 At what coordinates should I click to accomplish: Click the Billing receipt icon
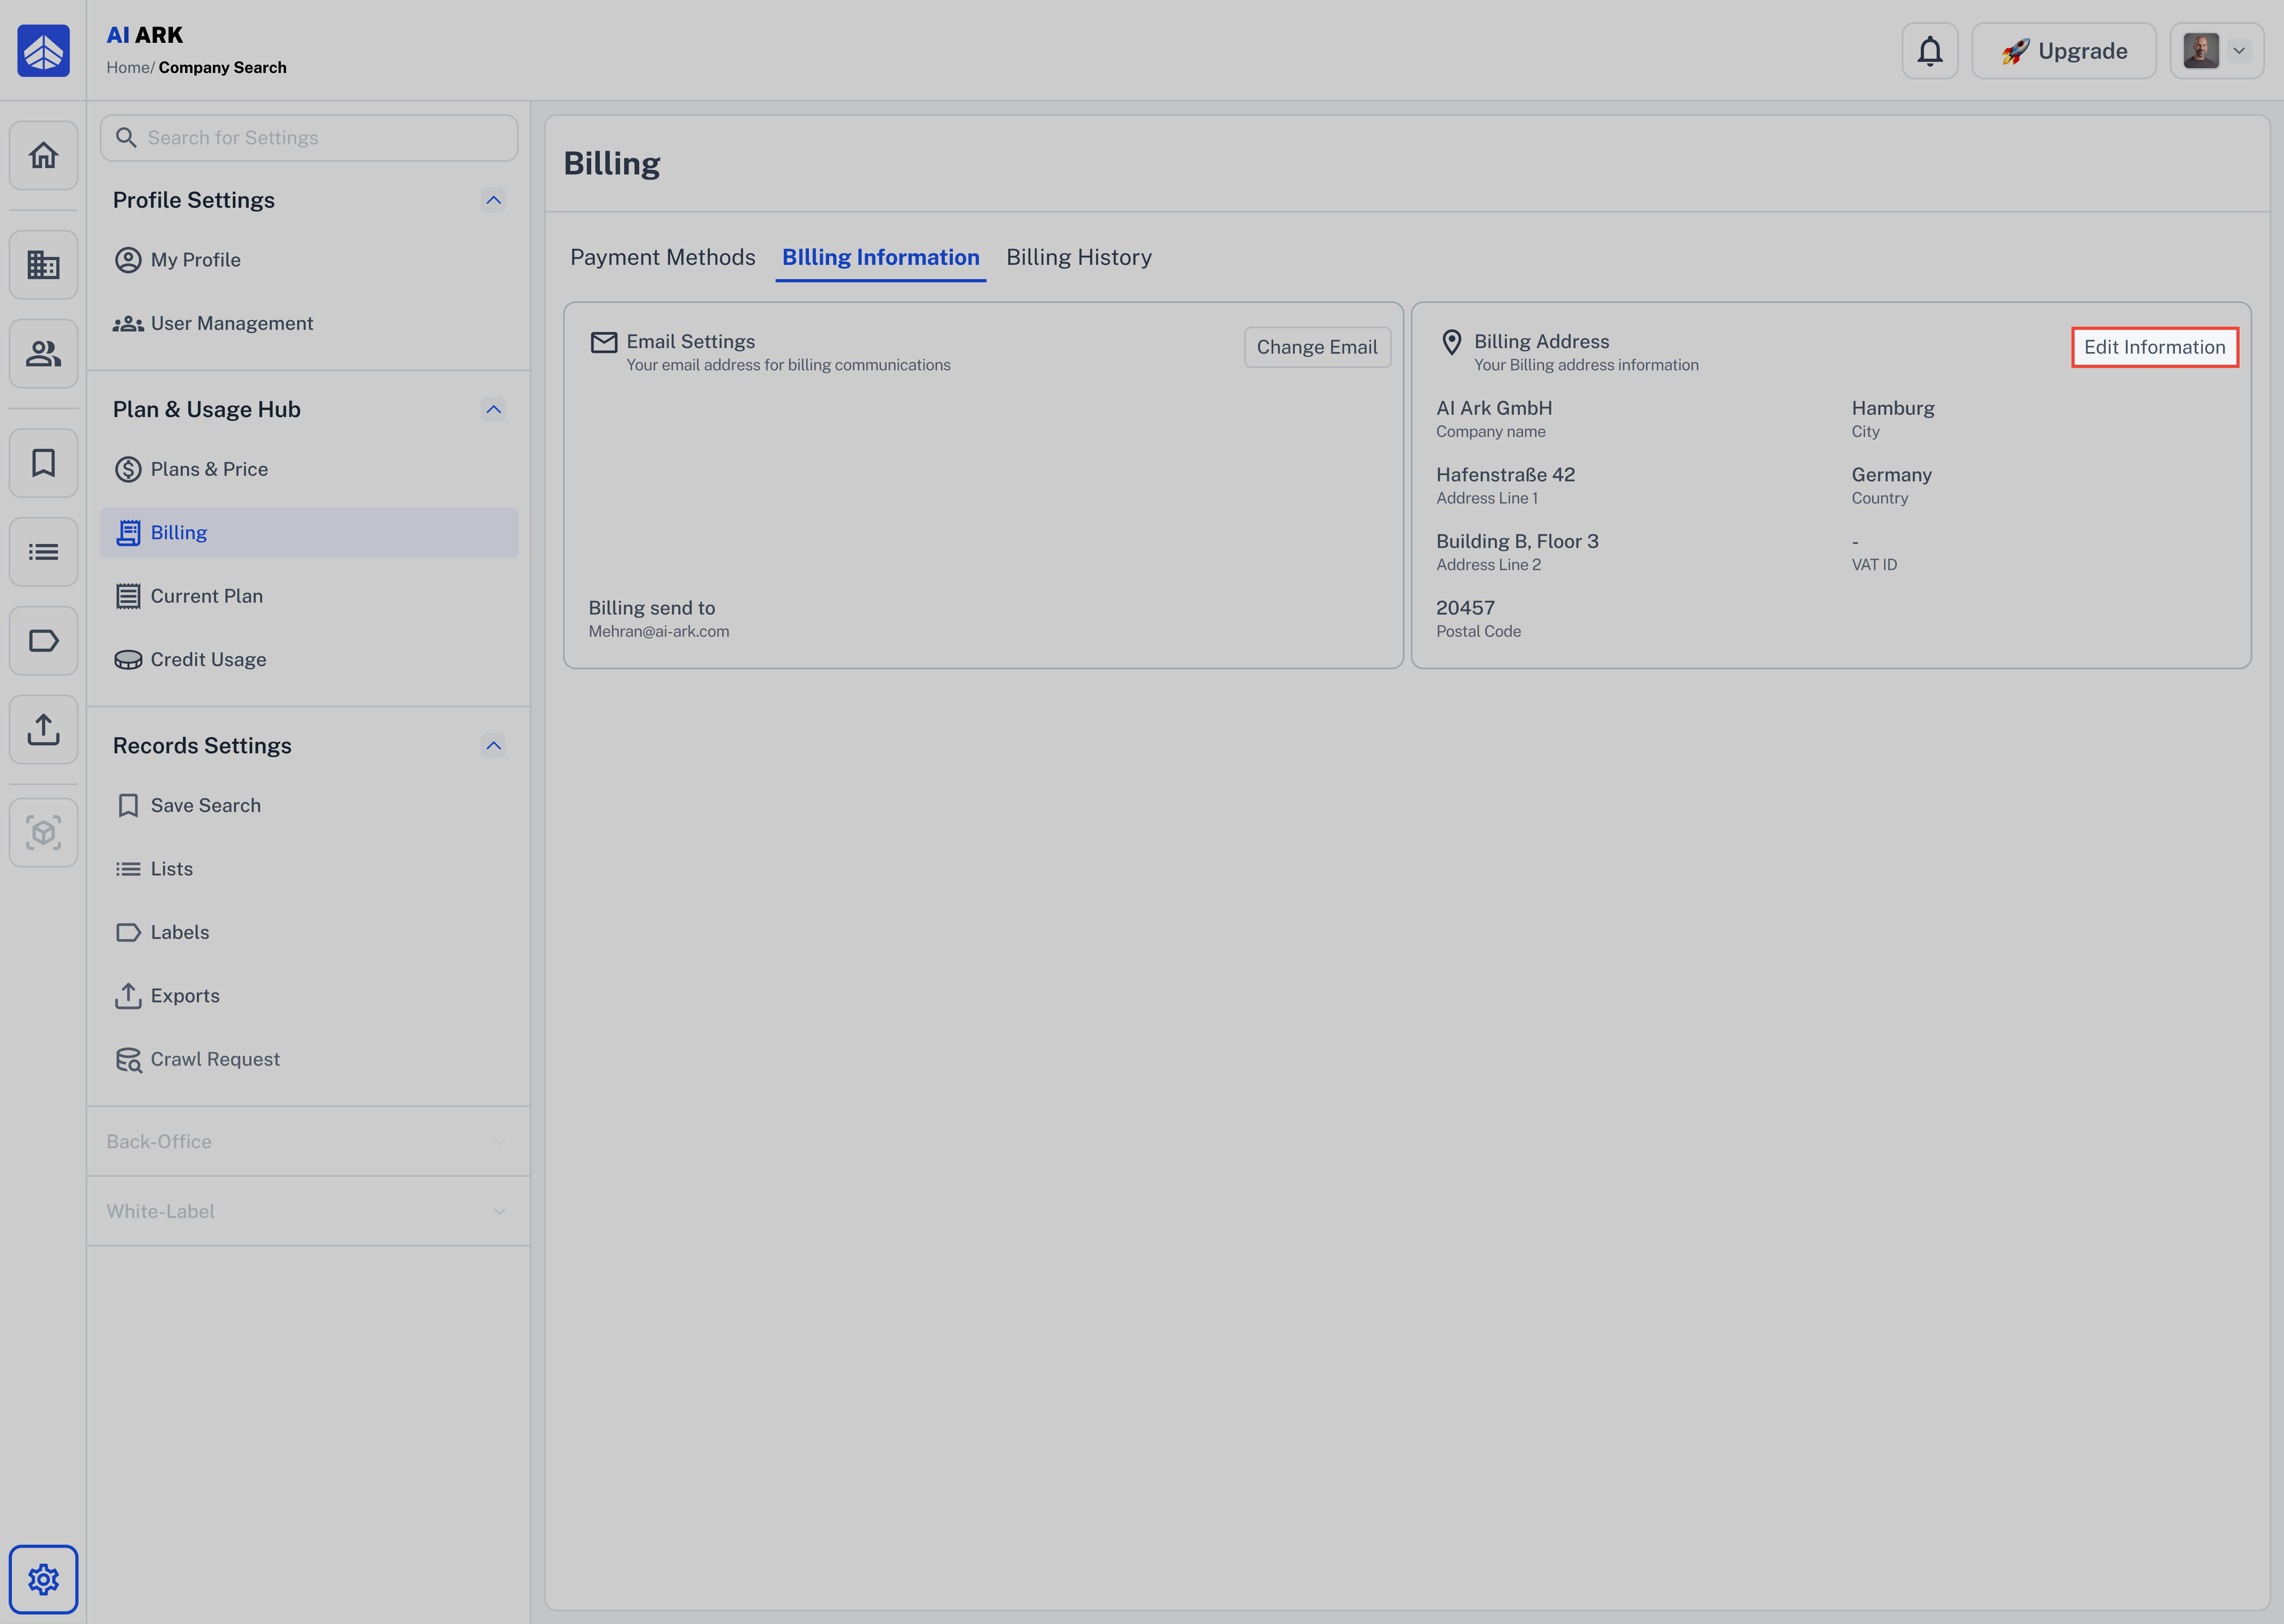click(x=128, y=533)
